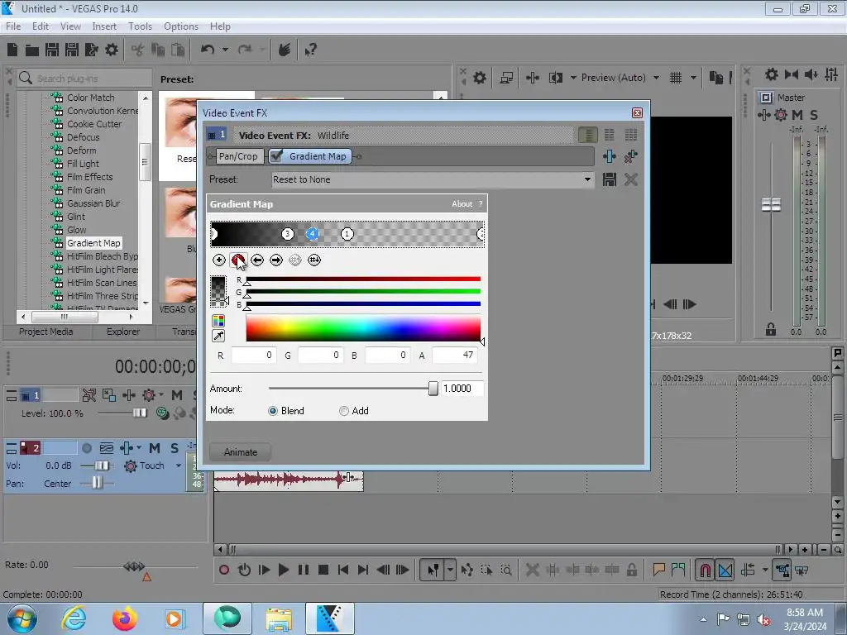Expand auto ripple dropdown arrow
The height and width of the screenshot is (635, 847).
765,570
